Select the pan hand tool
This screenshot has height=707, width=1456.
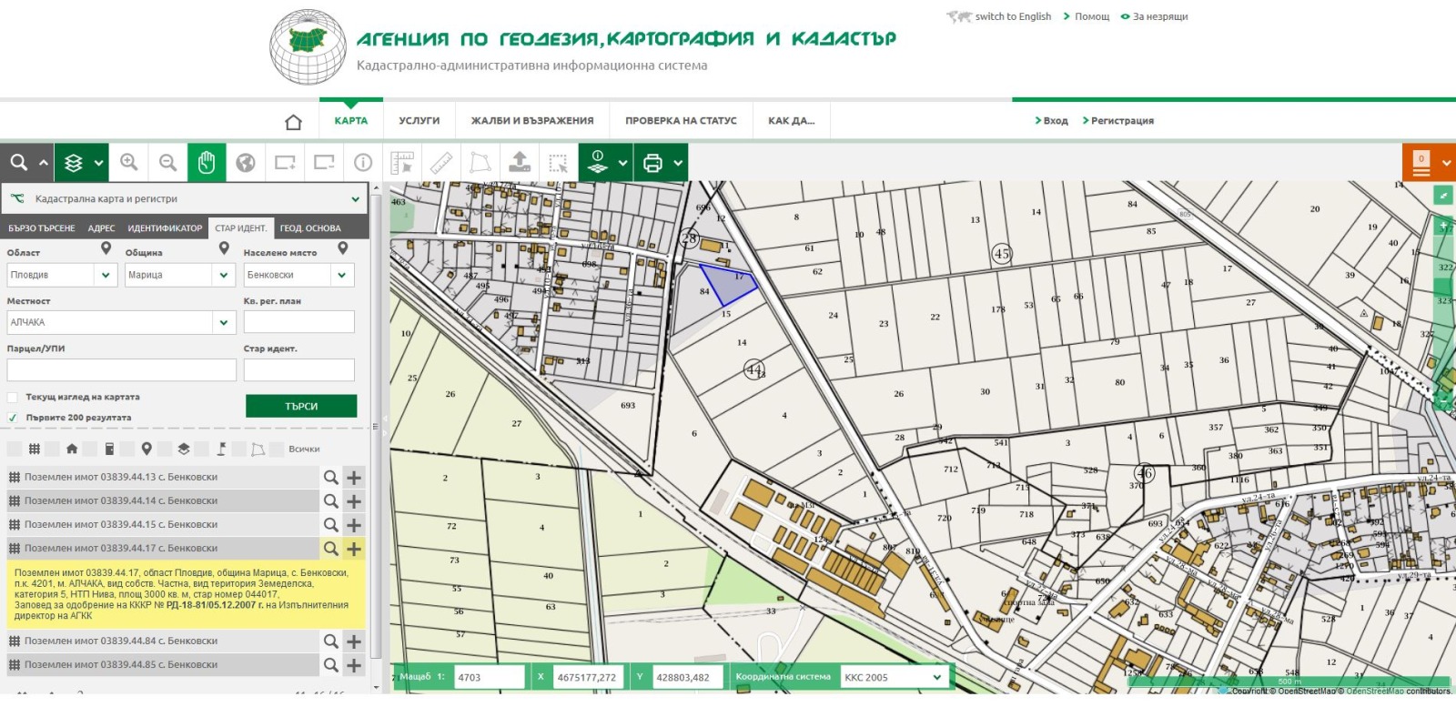(x=207, y=163)
